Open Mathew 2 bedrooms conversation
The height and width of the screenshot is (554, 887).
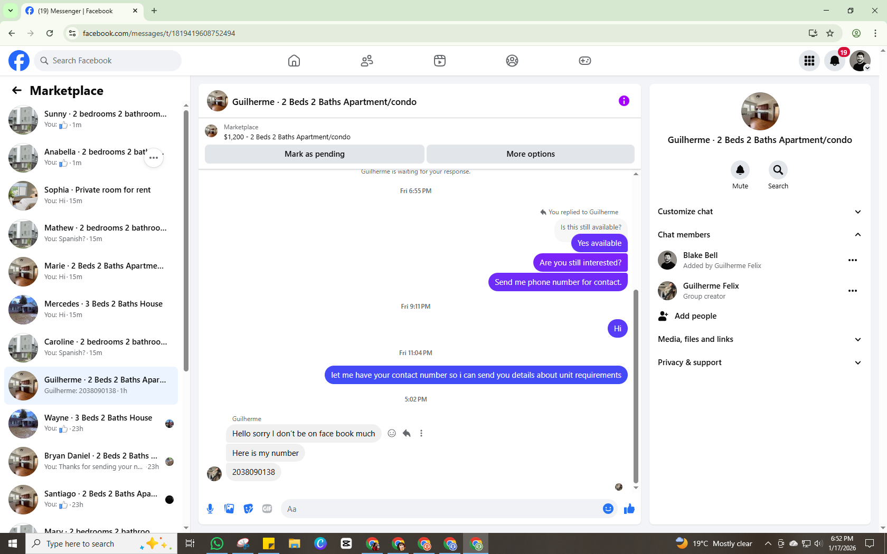(x=91, y=234)
